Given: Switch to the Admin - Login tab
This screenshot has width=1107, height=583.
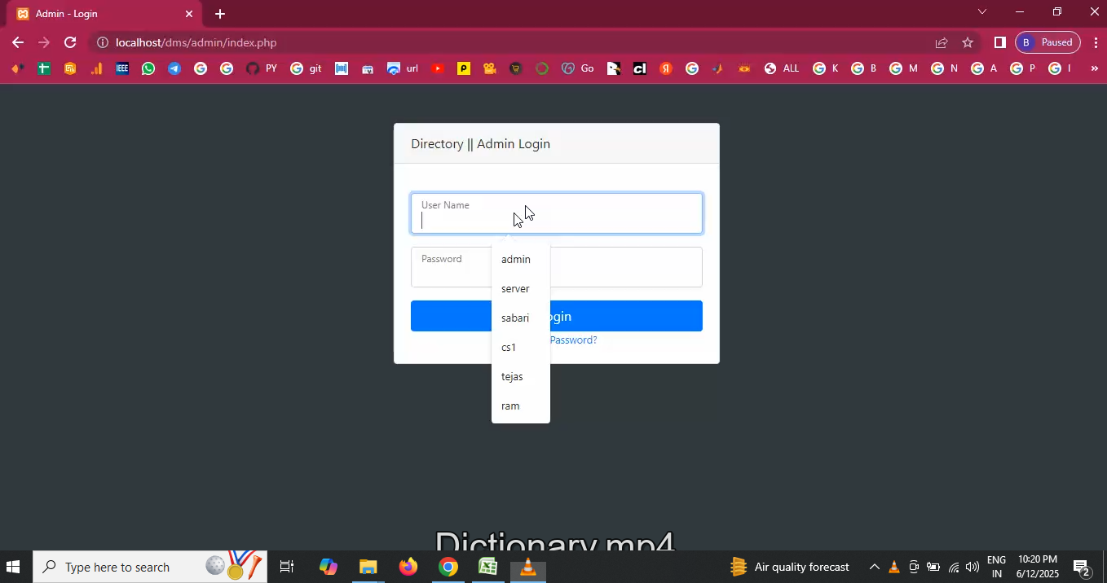Looking at the screenshot, I should coord(98,14).
